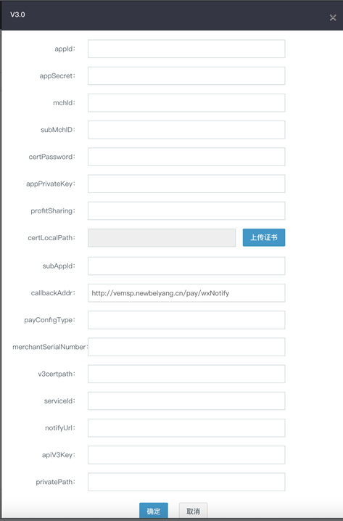Select the appPrivateKey input field
The image size is (343, 521).
click(186, 184)
